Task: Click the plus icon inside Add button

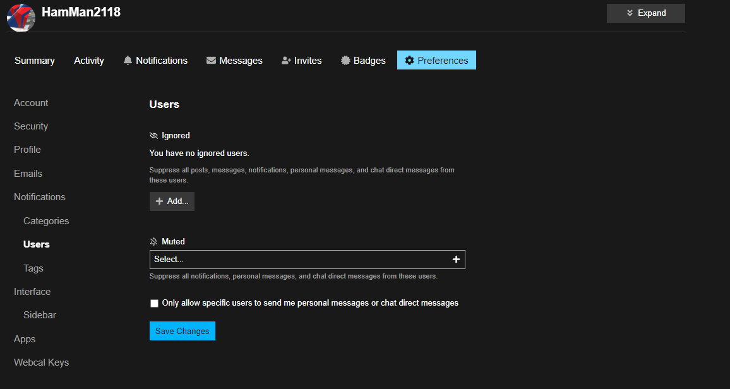Action: 160,201
